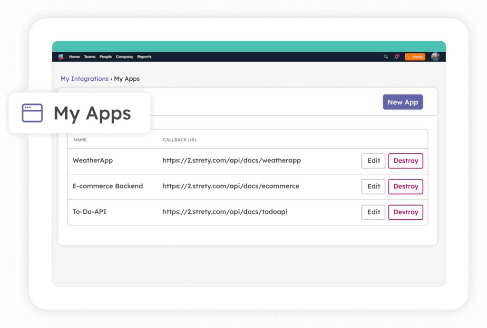This screenshot has height=328, width=487.
Task: Open the user profile avatar
Action: click(x=435, y=57)
